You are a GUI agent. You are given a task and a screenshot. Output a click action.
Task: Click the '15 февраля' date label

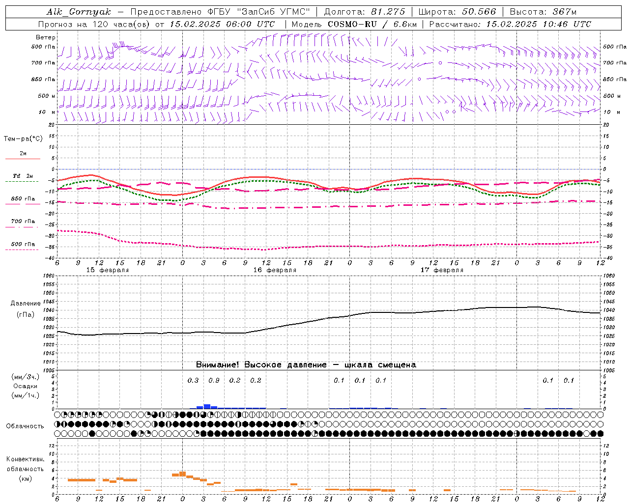click(x=108, y=270)
